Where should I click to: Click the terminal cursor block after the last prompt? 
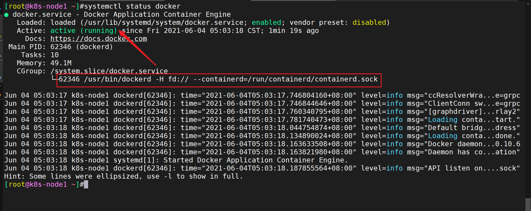point(86,184)
